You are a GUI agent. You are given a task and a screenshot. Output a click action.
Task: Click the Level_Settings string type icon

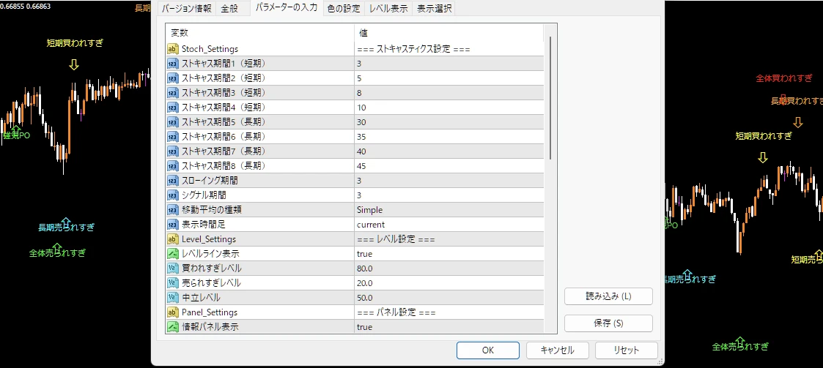pos(173,239)
